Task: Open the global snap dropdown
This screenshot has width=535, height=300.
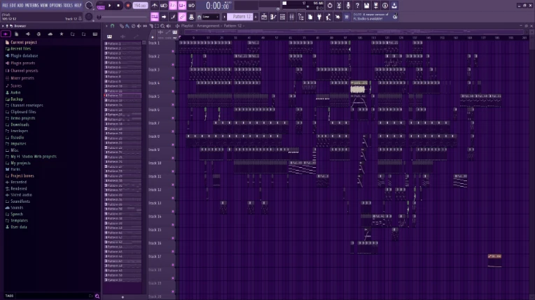Action: 211,17
